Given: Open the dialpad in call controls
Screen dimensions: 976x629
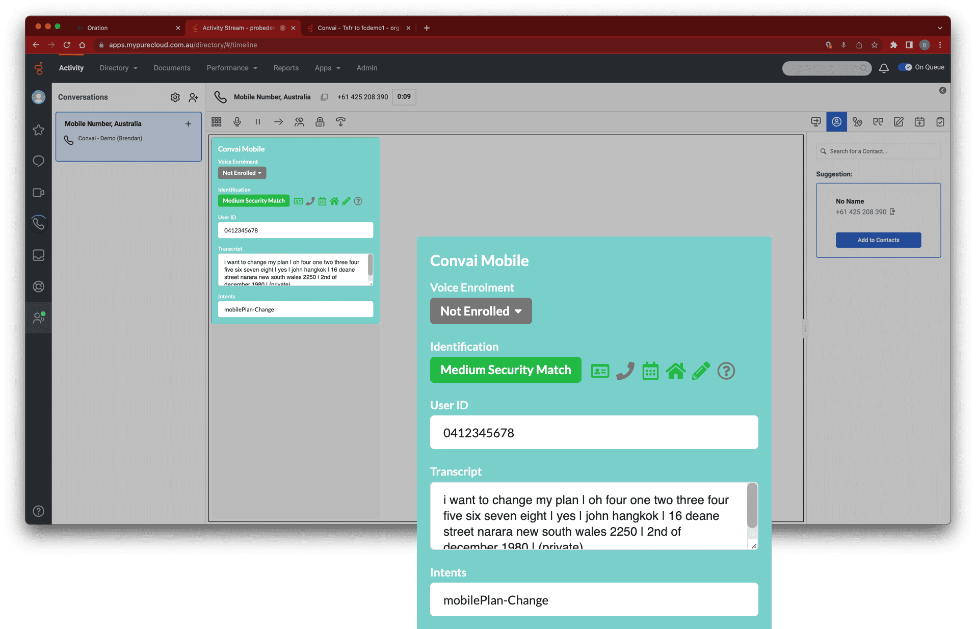Looking at the screenshot, I should click(x=217, y=122).
